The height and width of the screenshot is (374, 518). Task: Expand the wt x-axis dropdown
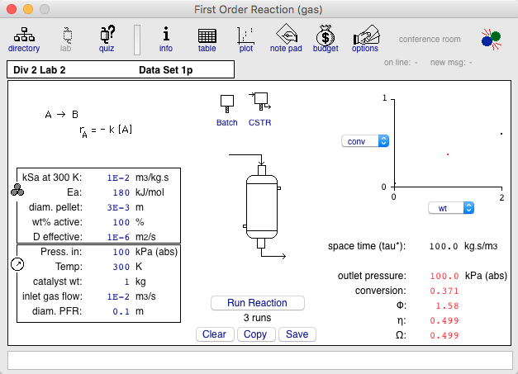(x=451, y=208)
